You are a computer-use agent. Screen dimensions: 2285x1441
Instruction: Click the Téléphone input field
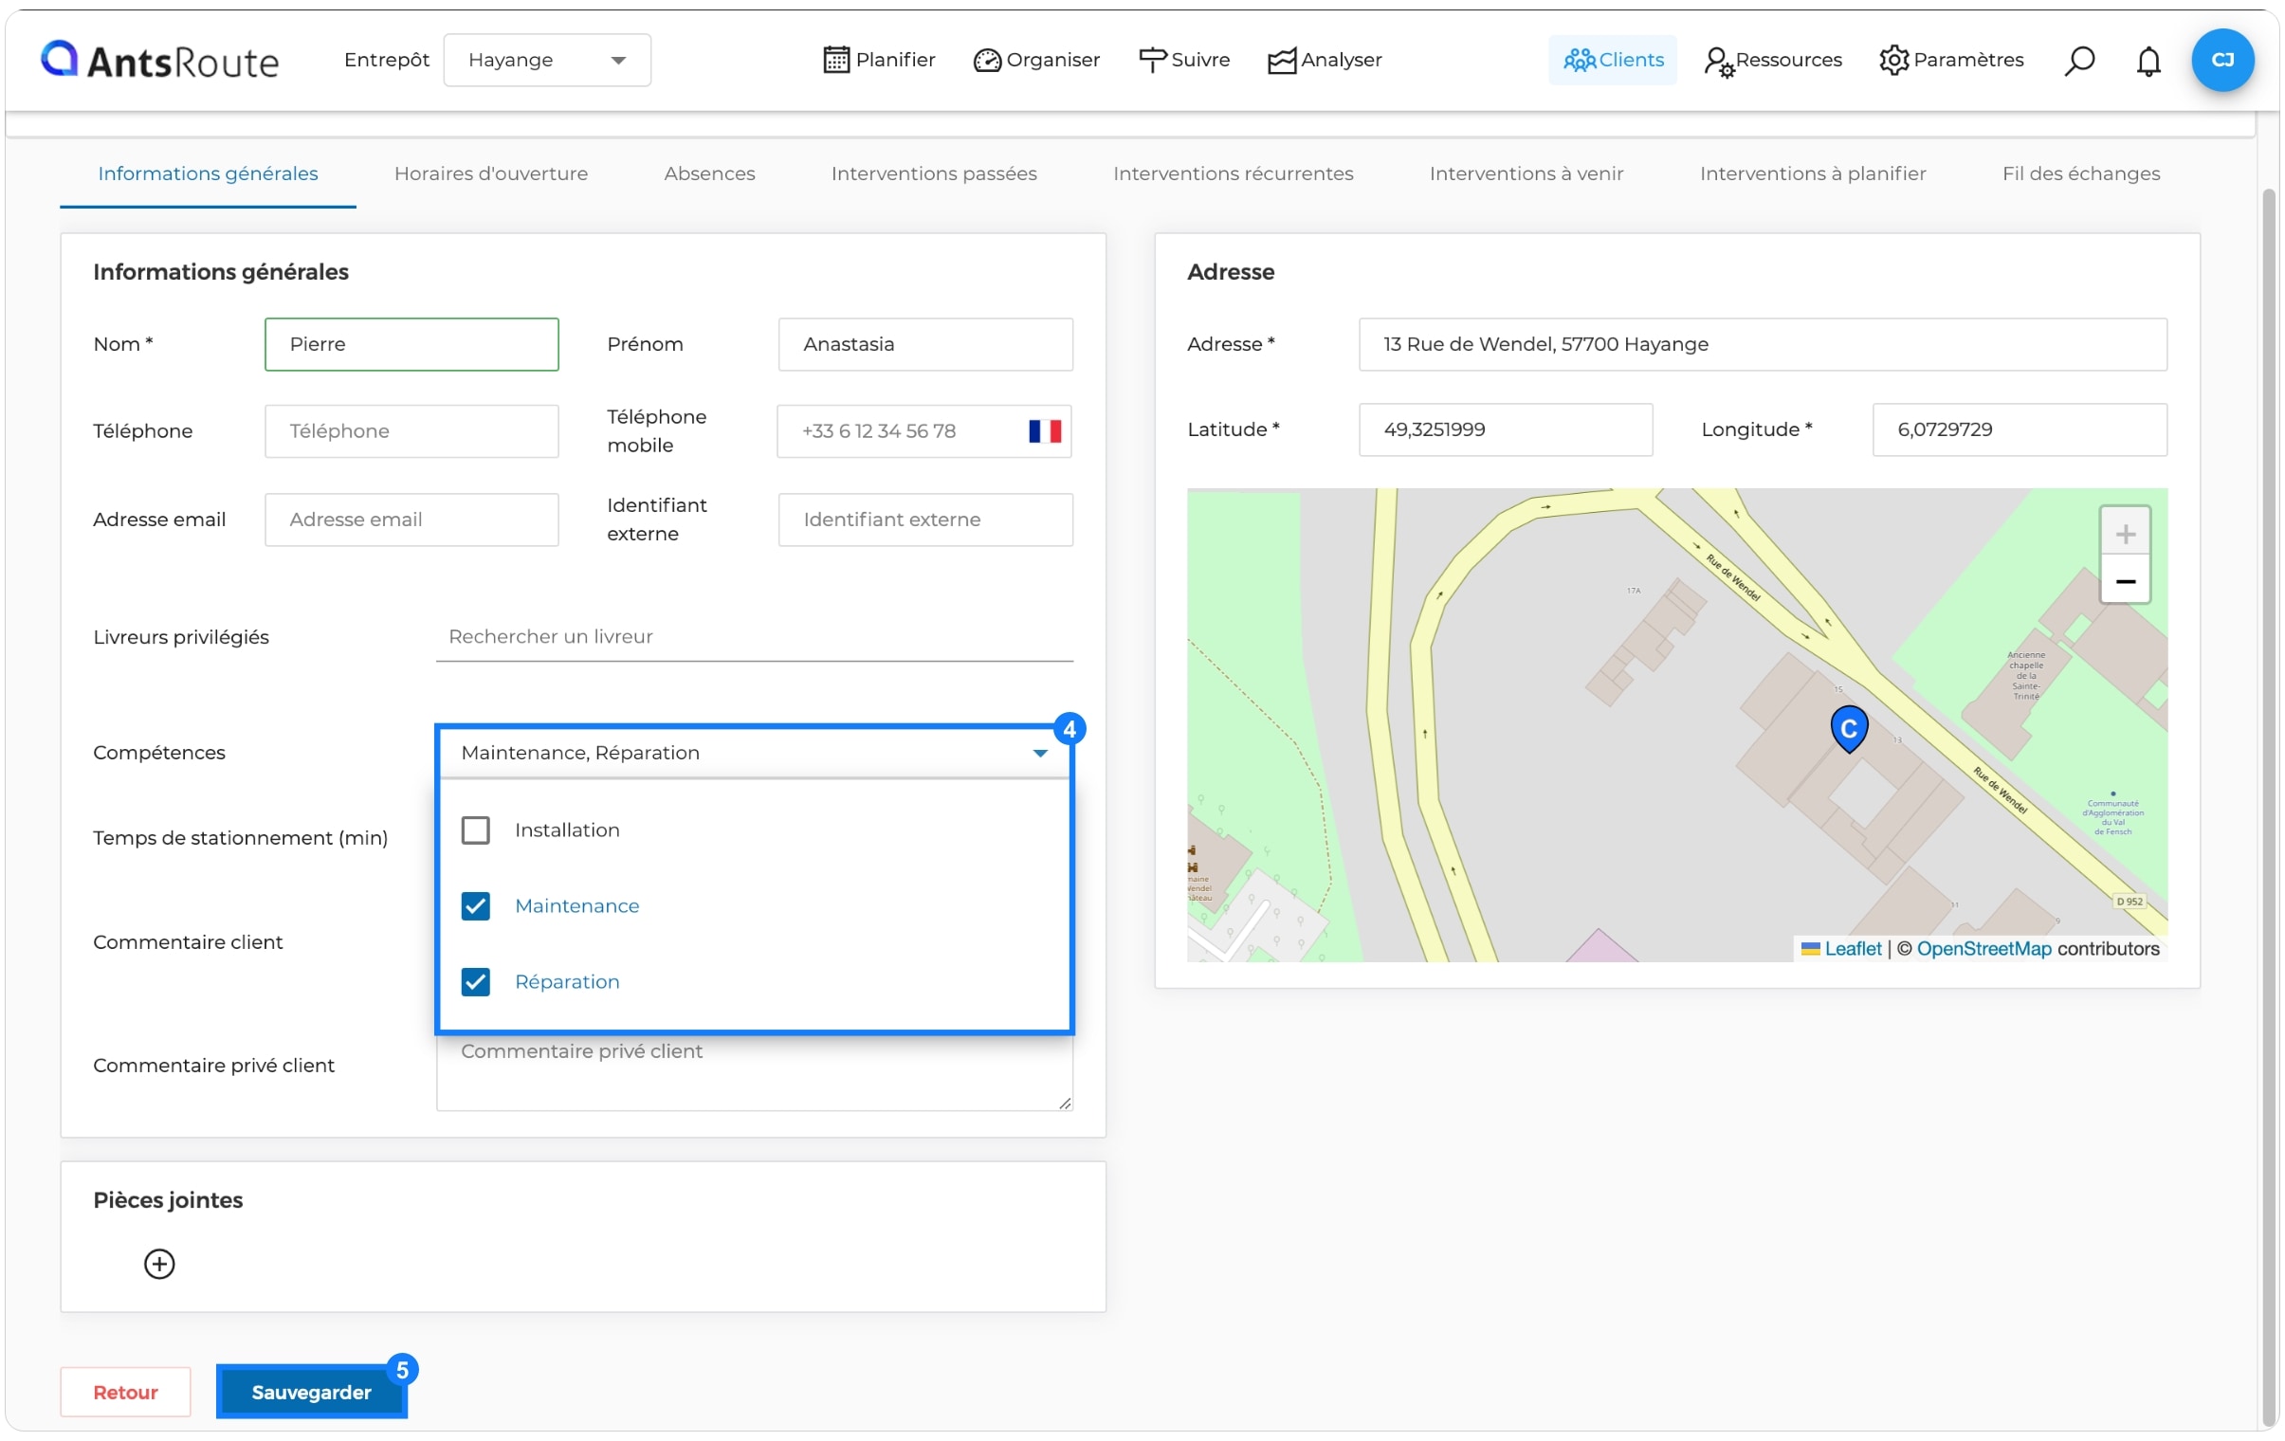pos(411,431)
